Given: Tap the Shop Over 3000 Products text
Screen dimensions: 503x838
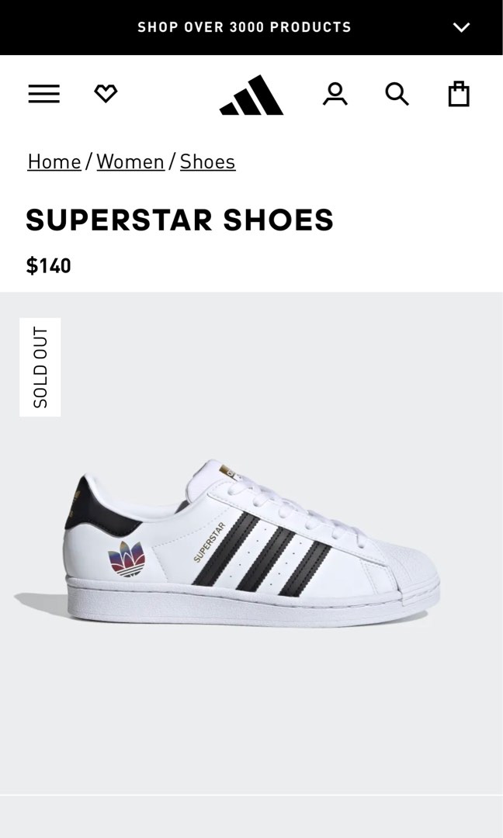Looking at the screenshot, I should (x=245, y=27).
